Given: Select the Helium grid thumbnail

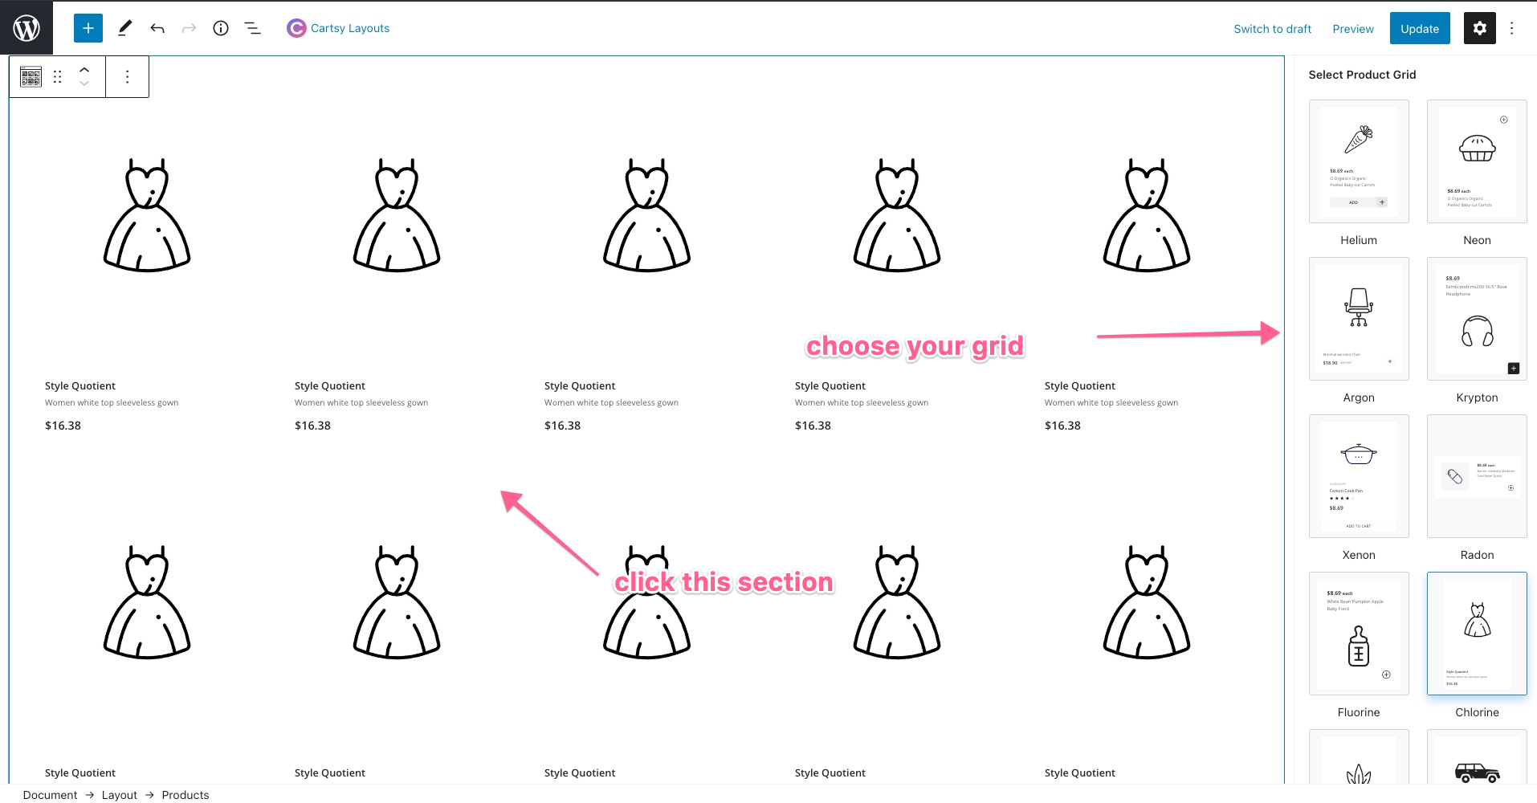Looking at the screenshot, I should point(1359,161).
